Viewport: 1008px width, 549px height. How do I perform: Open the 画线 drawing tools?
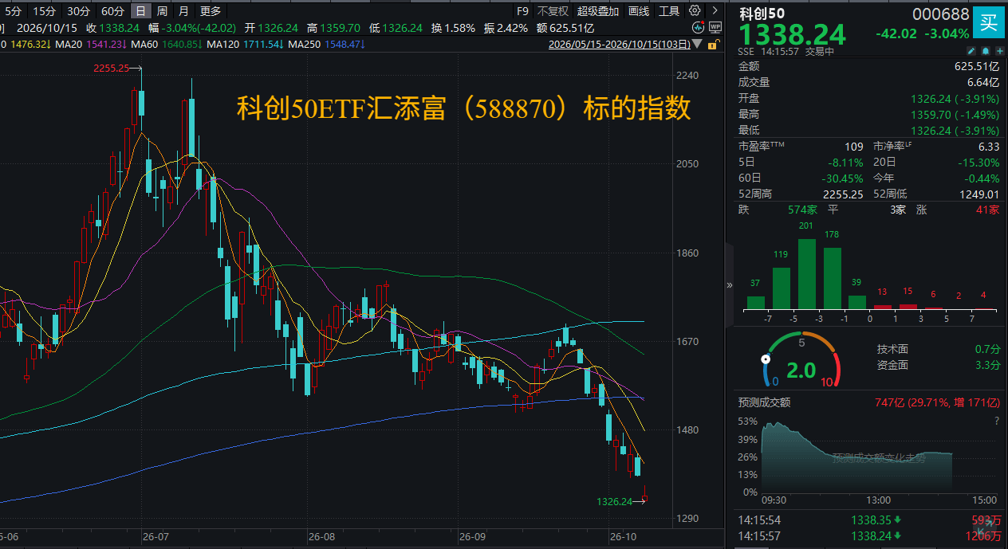(x=639, y=11)
